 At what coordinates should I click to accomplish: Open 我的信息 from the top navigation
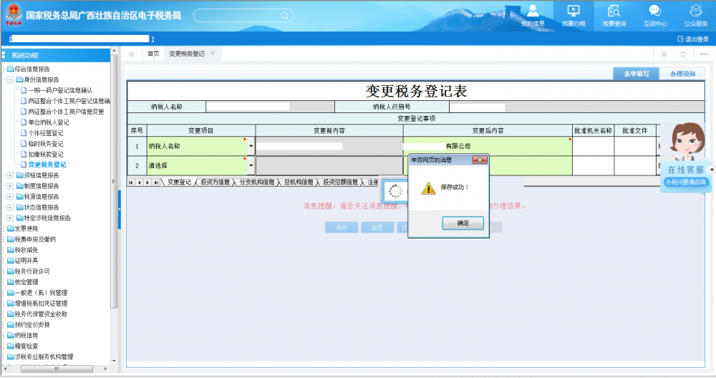click(532, 15)
